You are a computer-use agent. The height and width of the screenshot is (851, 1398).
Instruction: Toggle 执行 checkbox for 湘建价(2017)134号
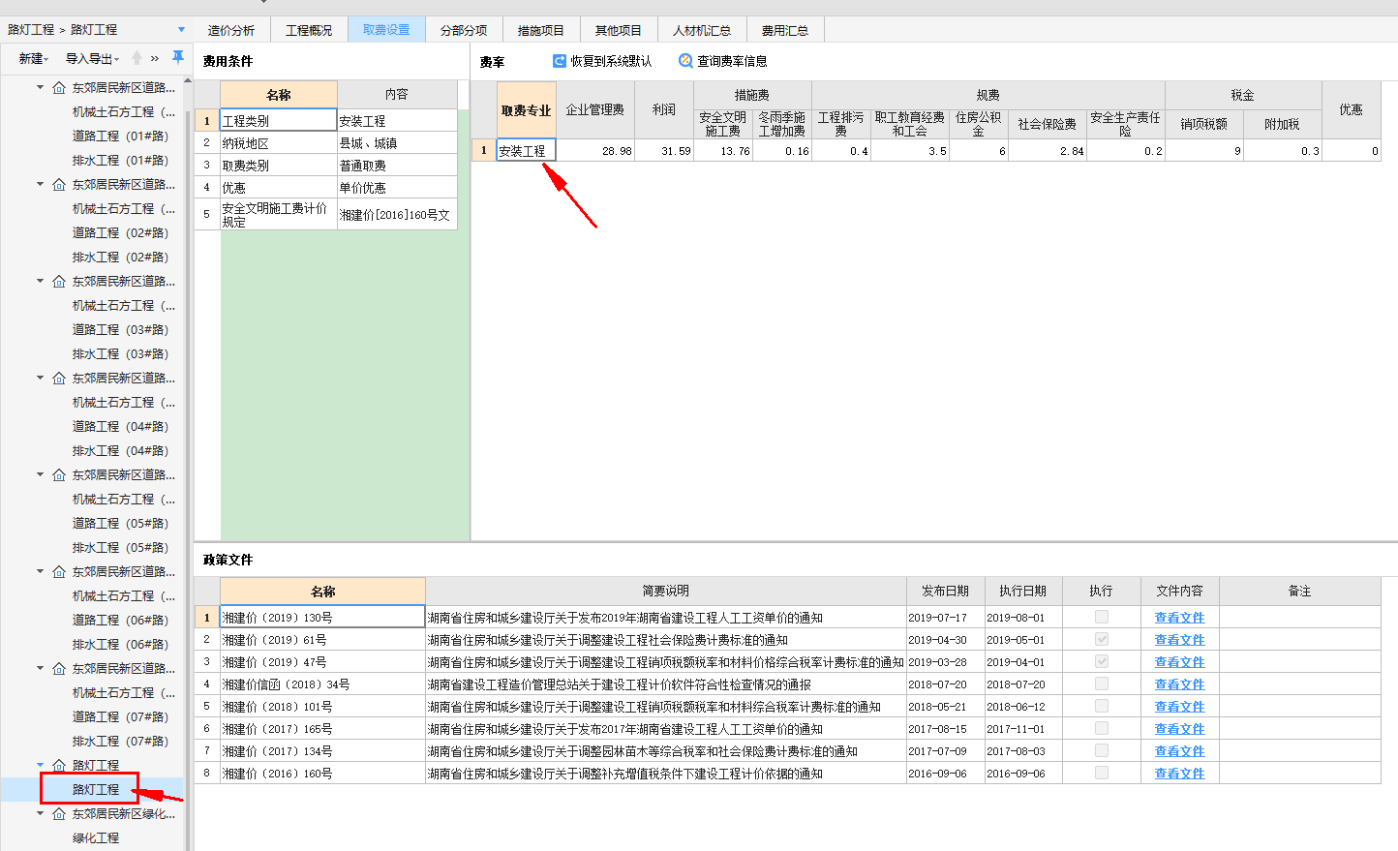[x=1102, y=750]
